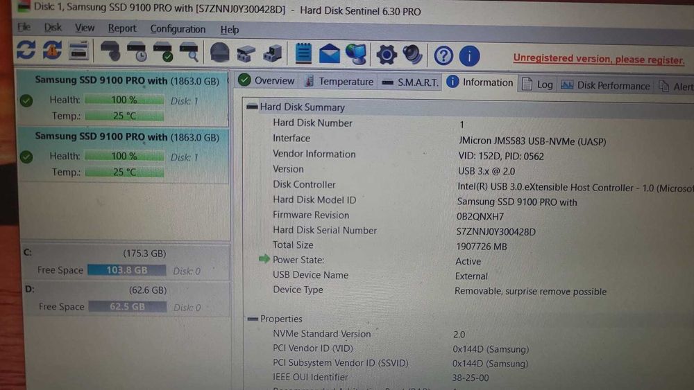Open the File menu
Image resolution: width=694 pixels, height=390 pixels.
(24, 27)
